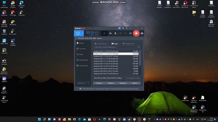This screenshot has width=218, height=122.
Task: Select file bandicam 2021-11-16 22-10-27-114.mp4
Action: point(116,56)
